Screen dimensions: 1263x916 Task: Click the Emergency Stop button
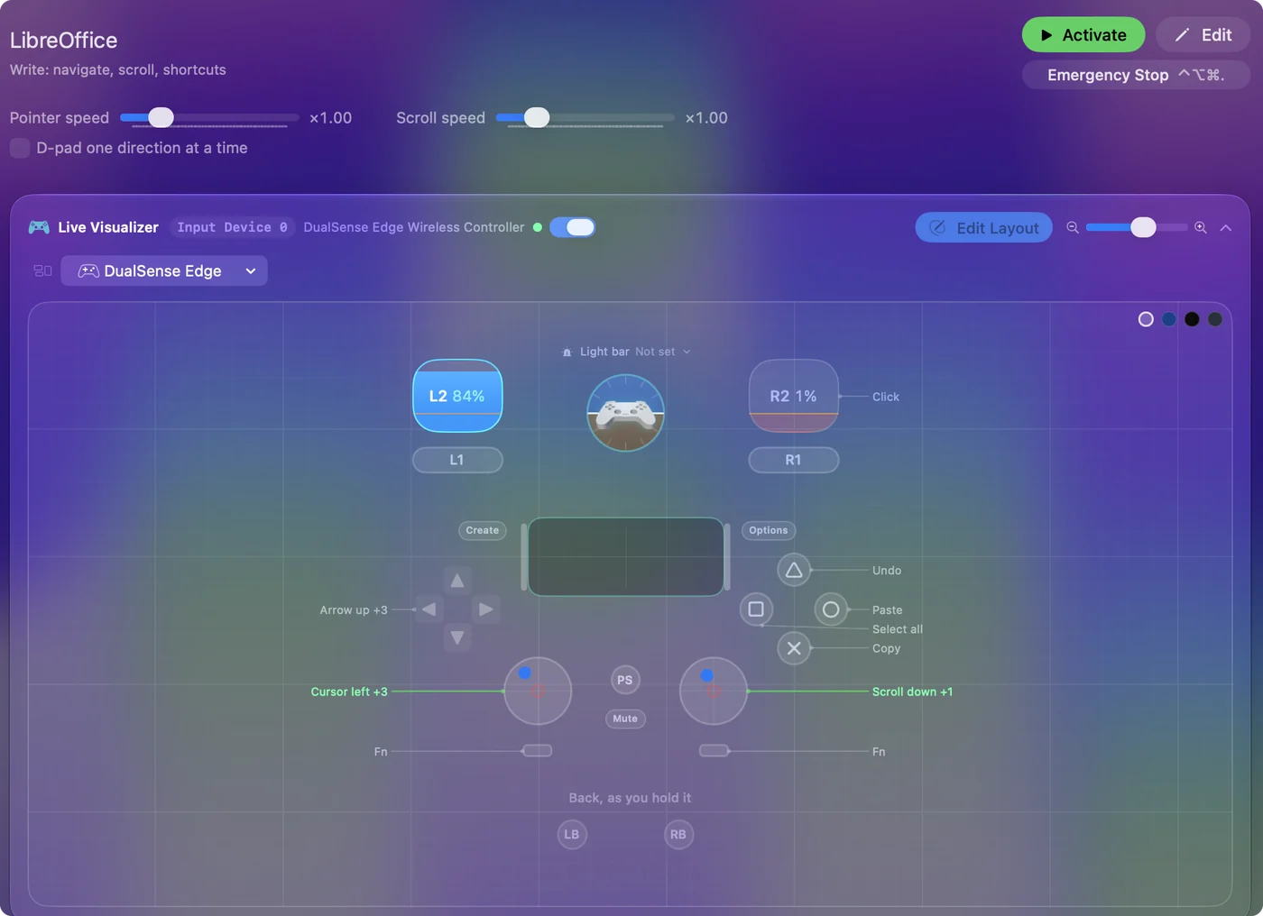pos(1136,75)
